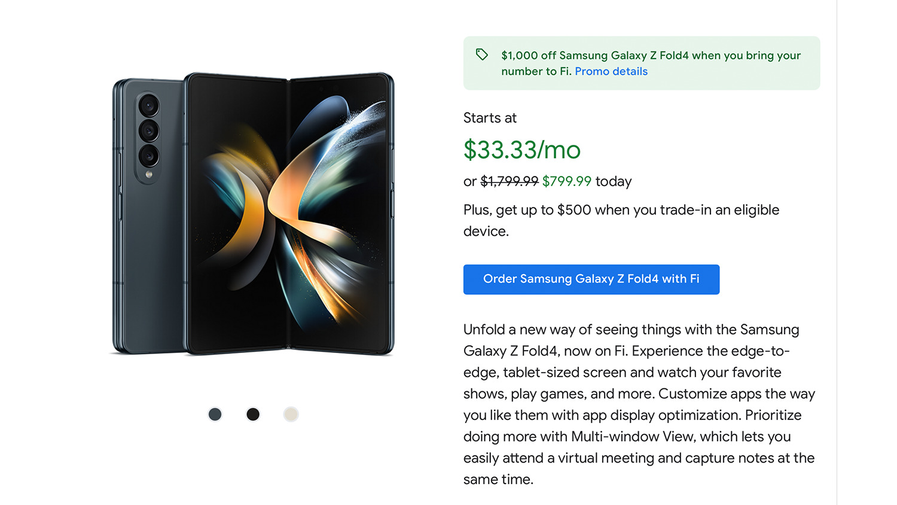The height and width of the screenshot is (505, 897).
Task: Click the "Starts at" label
Action: pos(490,118)
